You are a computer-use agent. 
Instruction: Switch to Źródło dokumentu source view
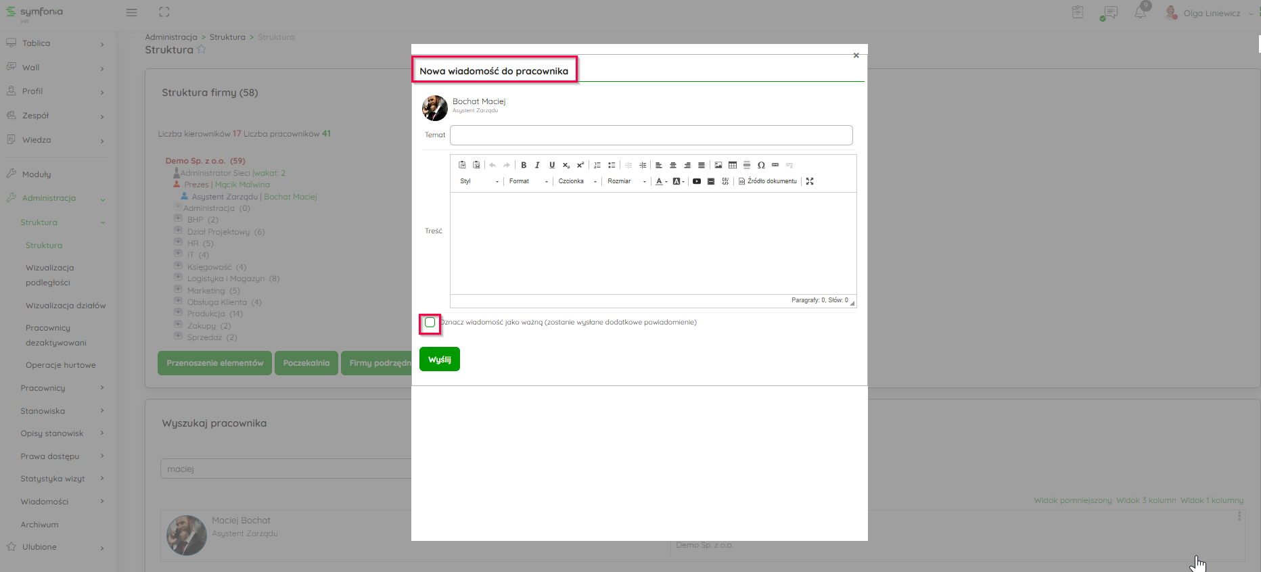coord(768,181)
